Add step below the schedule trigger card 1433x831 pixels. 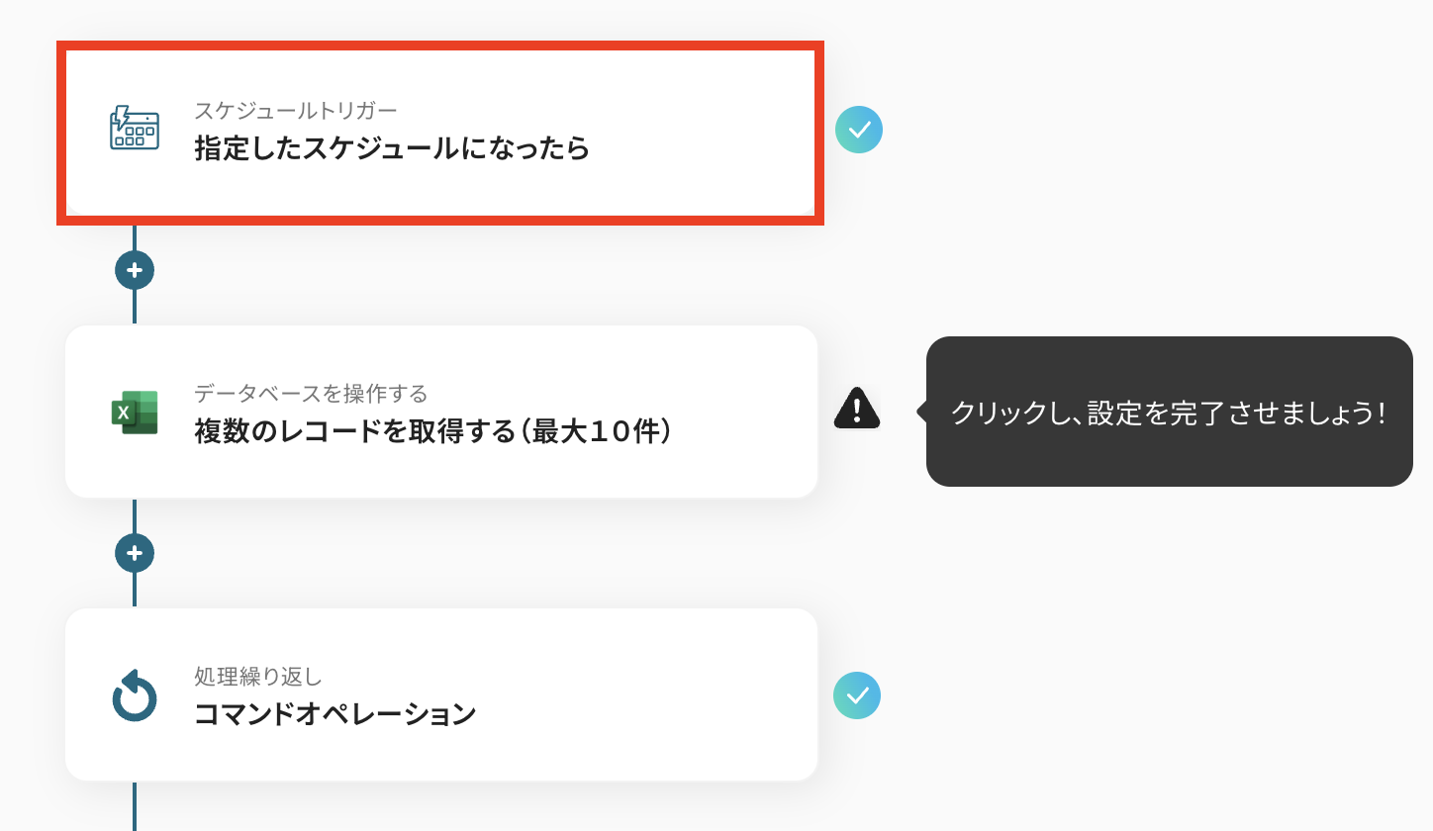point(135,269)
